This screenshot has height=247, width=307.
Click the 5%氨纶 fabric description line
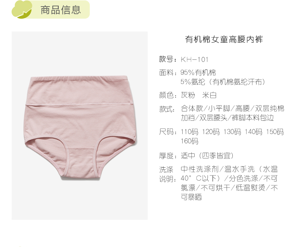223,82
